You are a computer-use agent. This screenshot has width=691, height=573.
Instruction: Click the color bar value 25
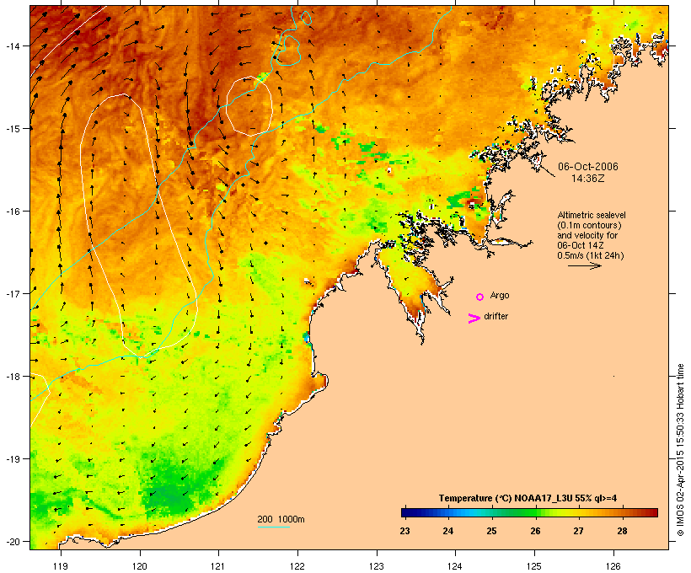(x=491, y=531)
